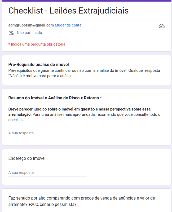Click the Para uma análise mais aprofundada sentence
This screenshot has height=212, width=172.
point(84,117)
